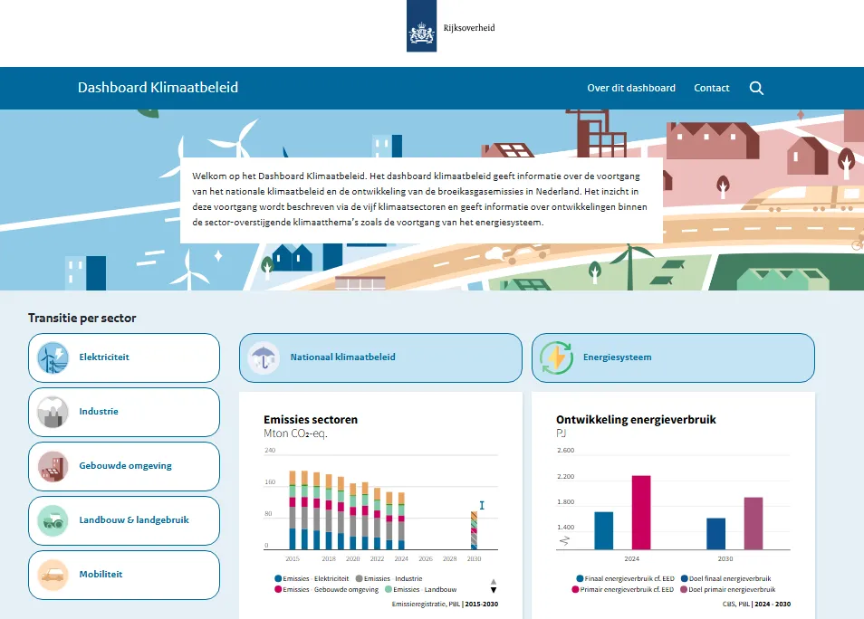Viewport: 864px width, 619px height.
Task: Click the Landbouw tractor icon
Action: pyautogui.click(x=53, y=520)
